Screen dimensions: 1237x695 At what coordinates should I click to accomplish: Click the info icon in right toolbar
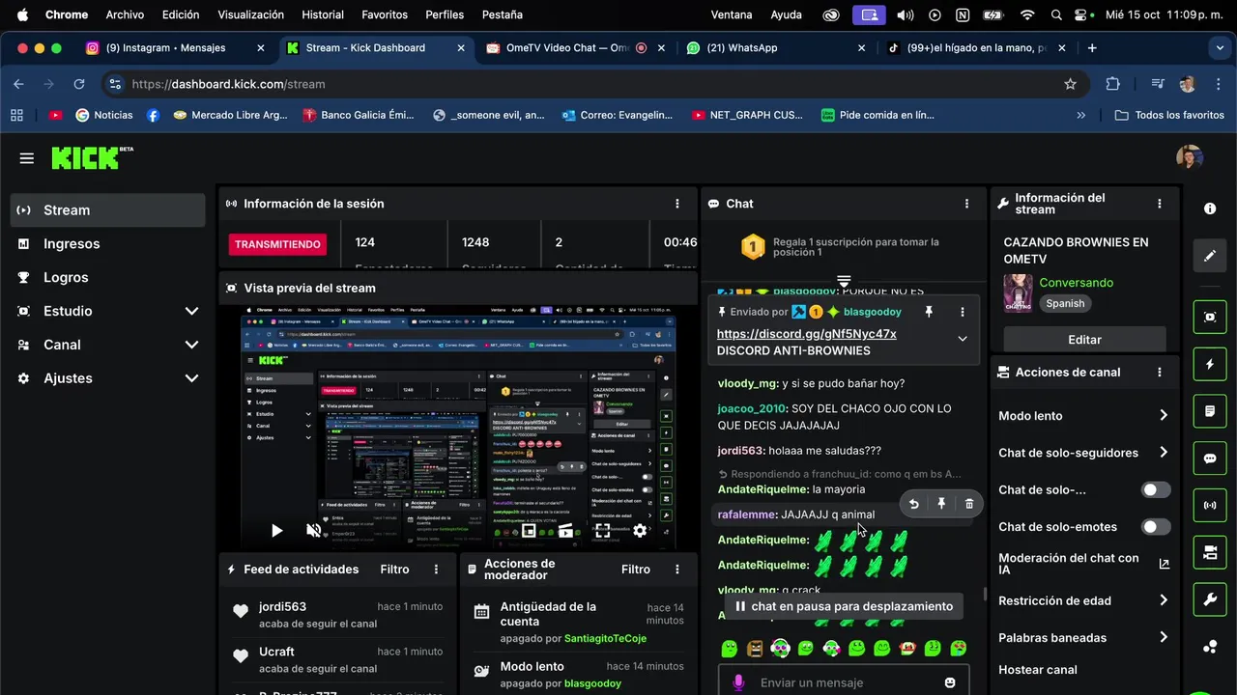(x=1210, y=208)
